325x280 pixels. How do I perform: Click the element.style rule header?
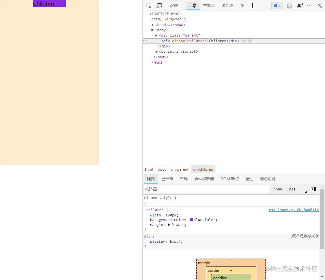coord(160,198)
